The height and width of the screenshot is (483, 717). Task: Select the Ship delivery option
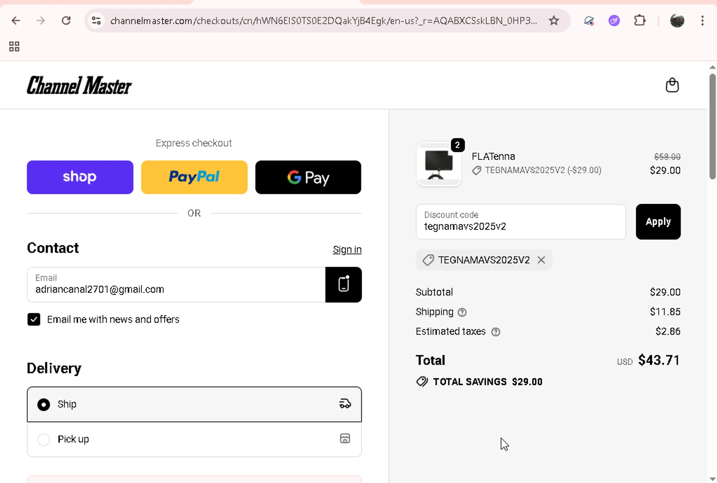(x=194, y=404)
